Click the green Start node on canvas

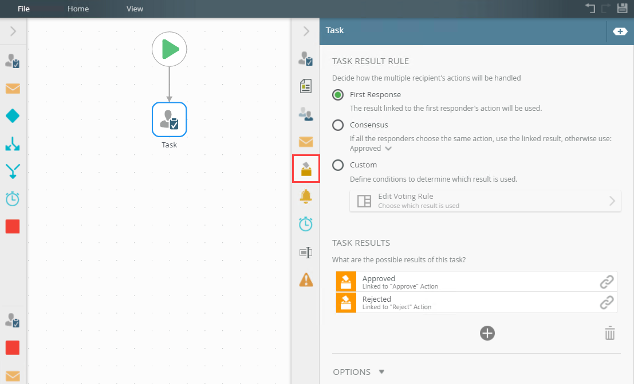[x=170, y=49]
